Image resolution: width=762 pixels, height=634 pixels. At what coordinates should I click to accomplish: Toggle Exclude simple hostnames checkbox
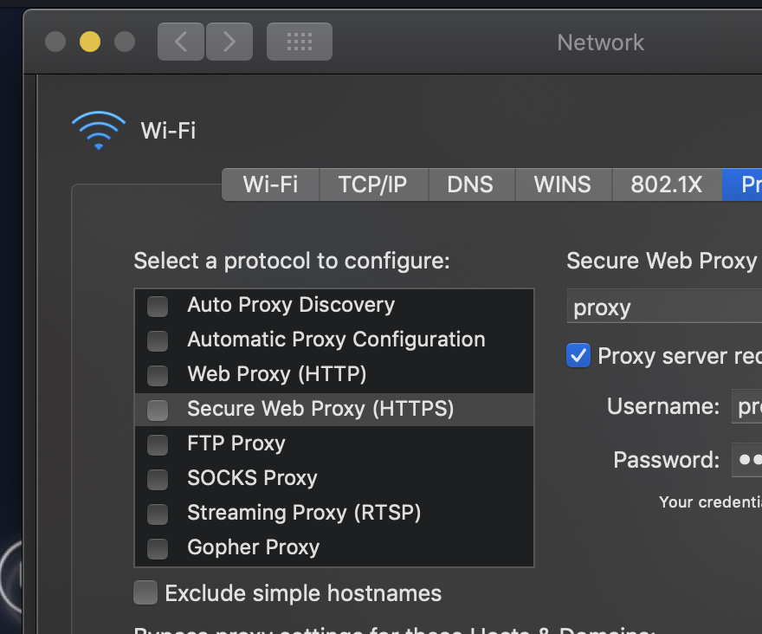pos(145,593)
